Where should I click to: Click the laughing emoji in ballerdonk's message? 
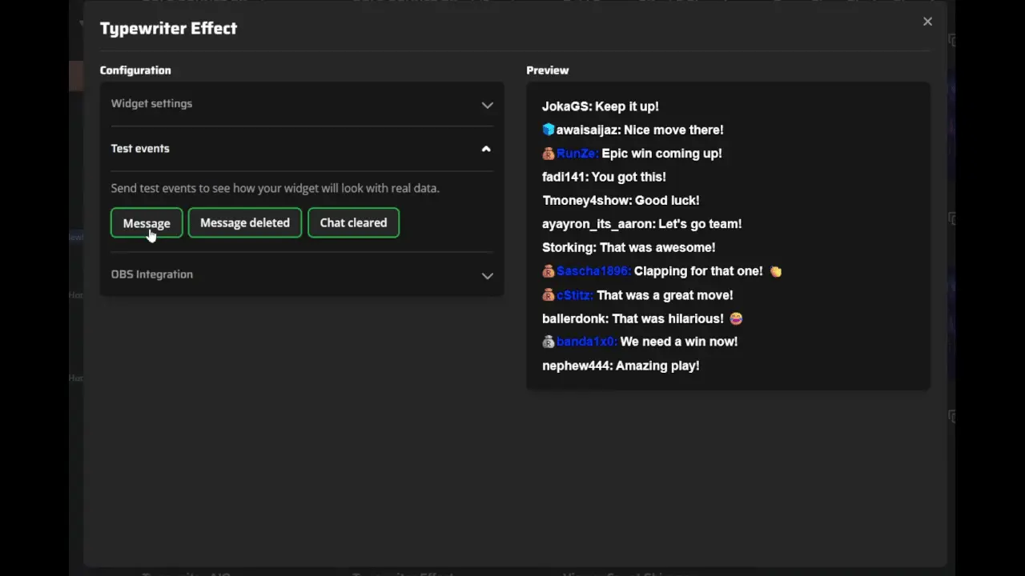pos(735,318)
